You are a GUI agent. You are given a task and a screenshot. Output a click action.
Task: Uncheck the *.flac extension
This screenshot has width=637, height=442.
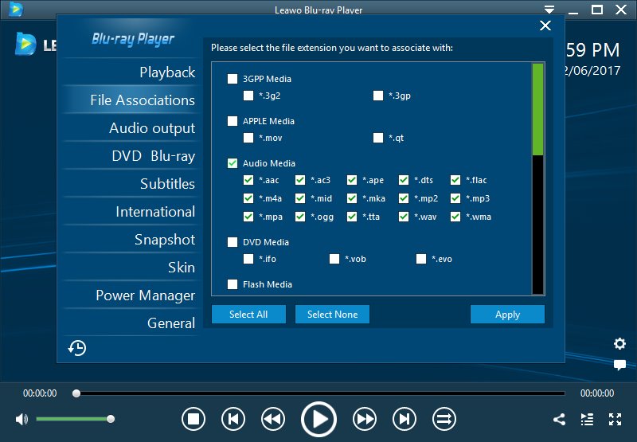[x=455, y=180]
